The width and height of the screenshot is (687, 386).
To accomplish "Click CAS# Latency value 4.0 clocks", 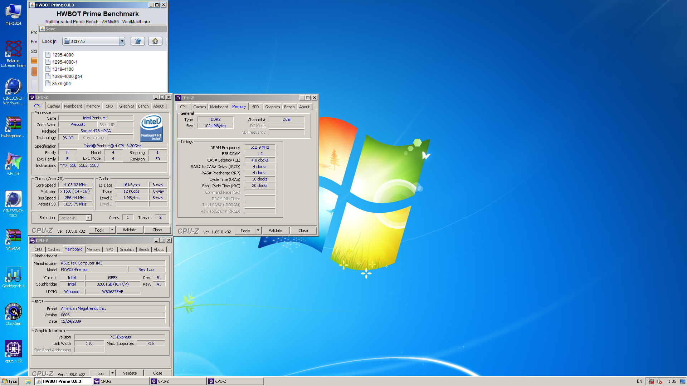I will 260,160.
